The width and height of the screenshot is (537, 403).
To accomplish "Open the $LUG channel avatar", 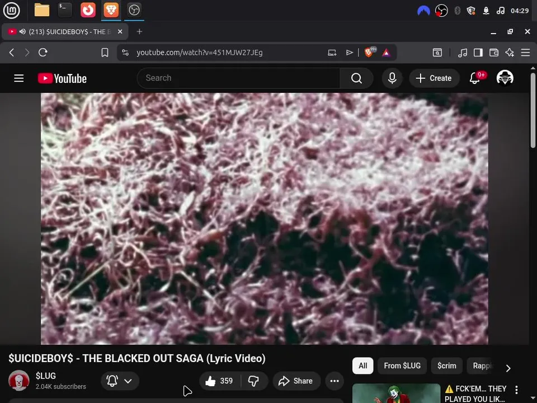I will click(19, 381).
